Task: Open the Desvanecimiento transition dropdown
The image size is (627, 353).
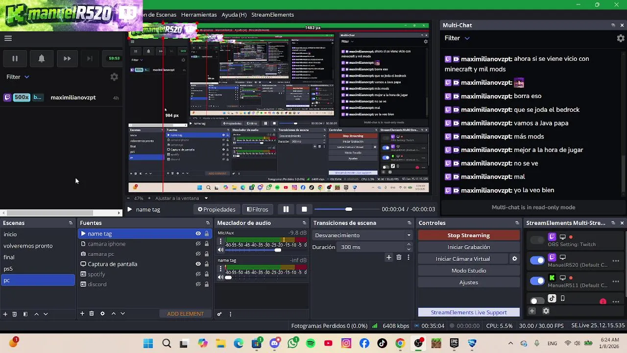Action: click(x=362, y=235)
